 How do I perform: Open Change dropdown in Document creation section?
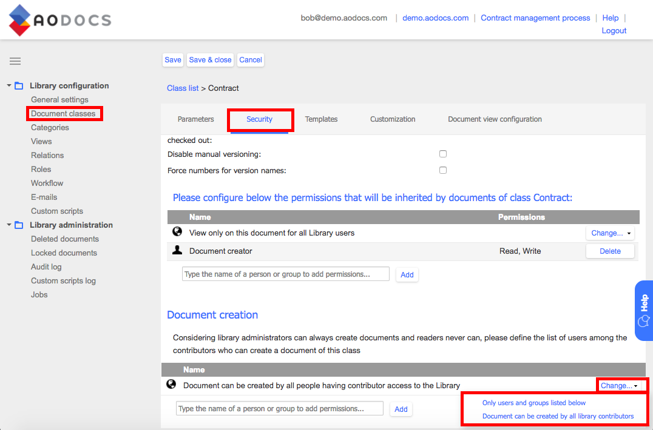coord(619,386)
